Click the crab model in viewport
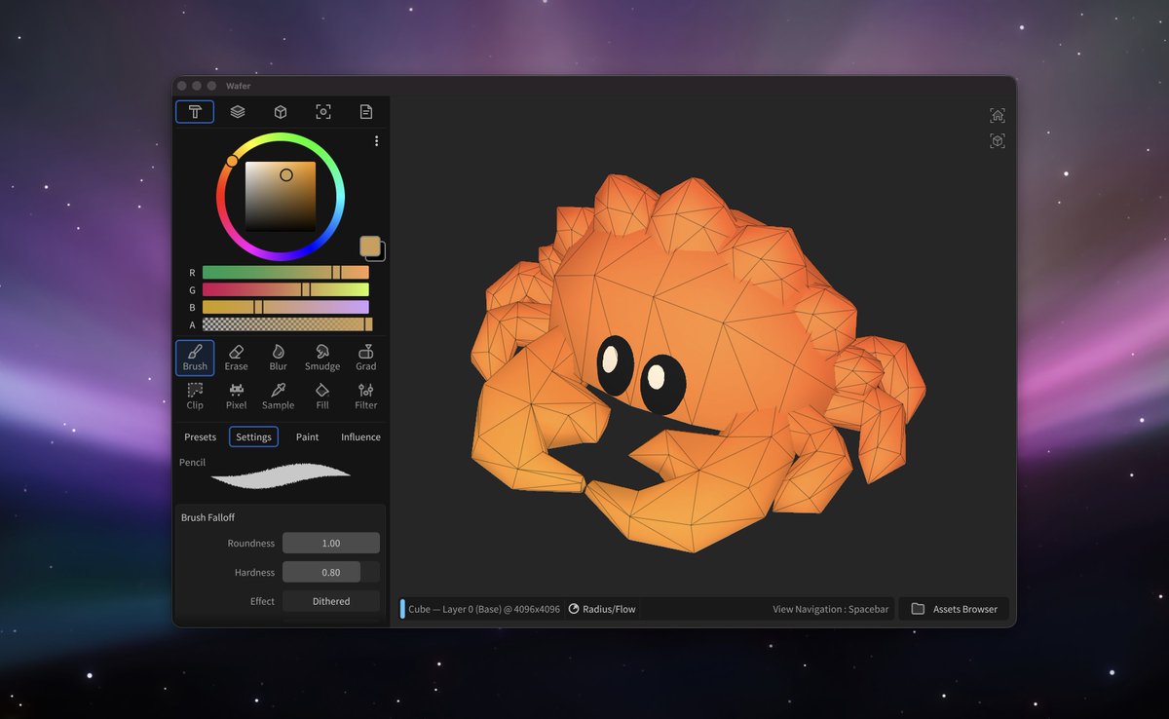 pos(698,363)
